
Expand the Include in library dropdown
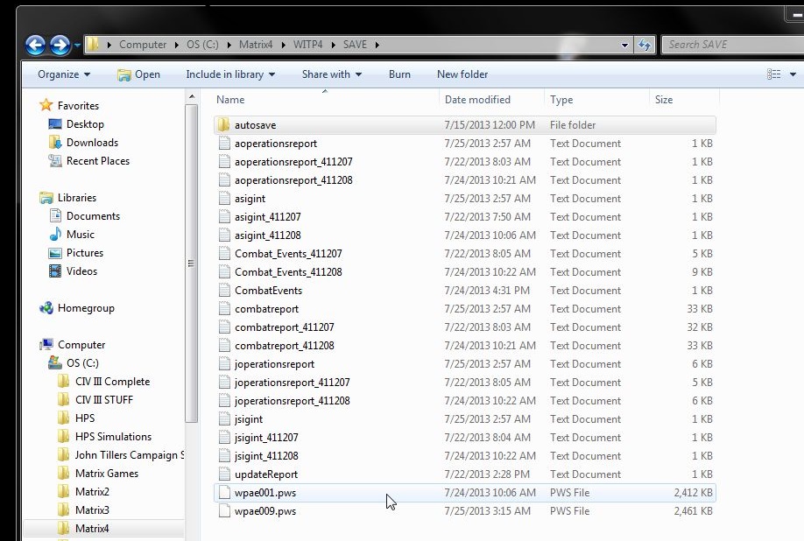click(229, 74)
